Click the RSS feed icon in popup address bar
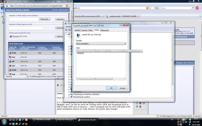Screen dimensions: 202x126 [67, 6]
